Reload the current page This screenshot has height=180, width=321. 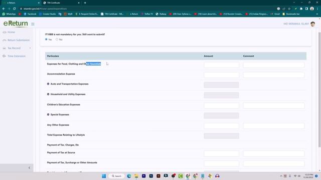pos(15,9)
